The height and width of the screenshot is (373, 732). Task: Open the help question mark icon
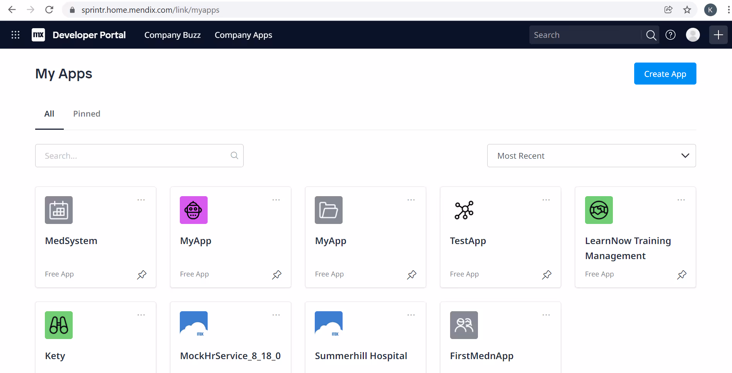tap(671, 35)
